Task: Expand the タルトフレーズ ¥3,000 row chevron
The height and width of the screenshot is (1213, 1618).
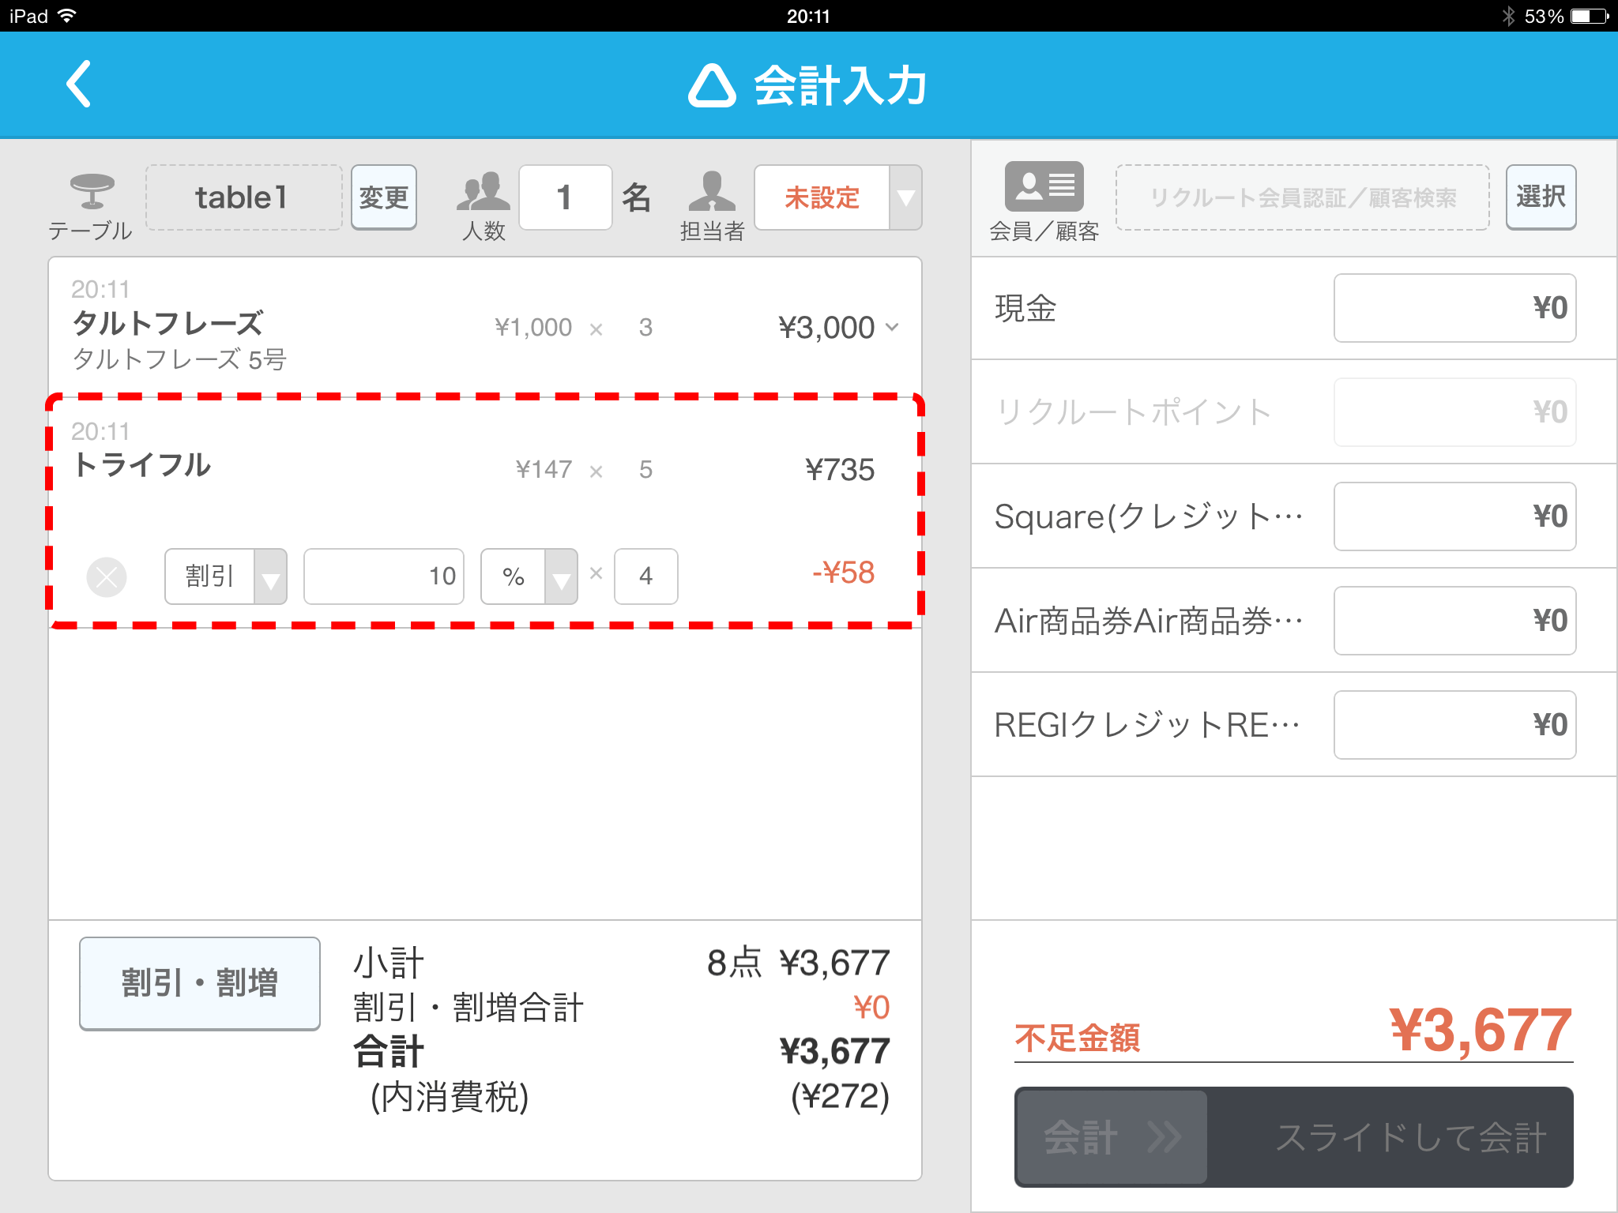Action: (x=893, y=327)
